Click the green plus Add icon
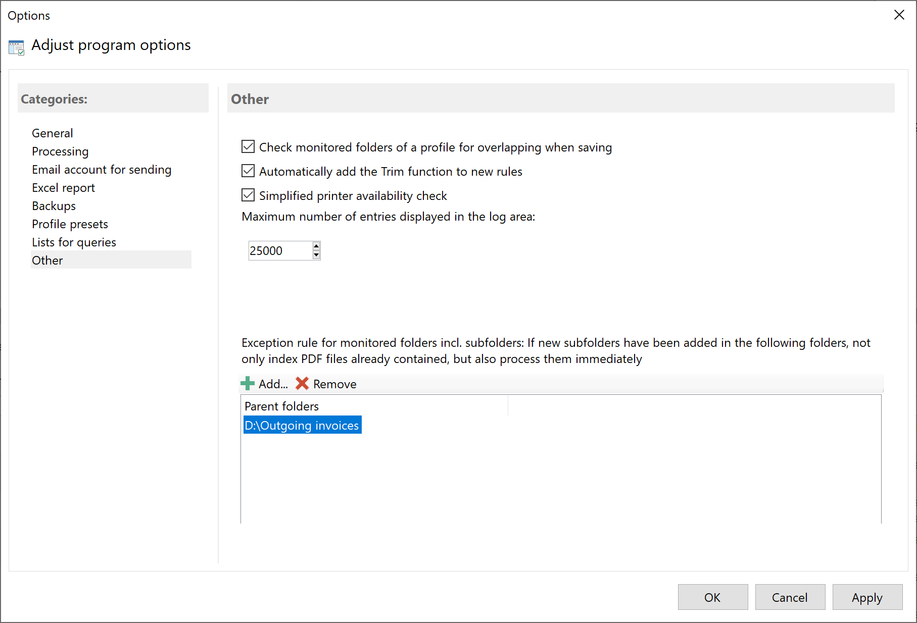This screenshot has width=917, height=623. tap(248, 383)
